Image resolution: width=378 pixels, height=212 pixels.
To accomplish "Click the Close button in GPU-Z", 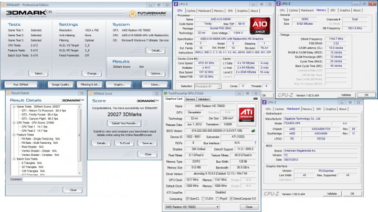I will pyautogui.click(x=249, y=207).
